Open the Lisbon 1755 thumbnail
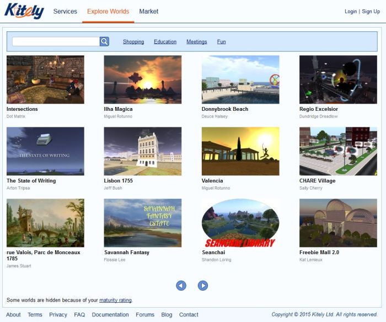 point(142,151)
